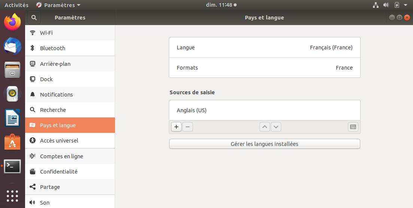Show applications grid in dock

point(12,196)
